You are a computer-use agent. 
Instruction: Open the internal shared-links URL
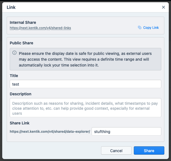(40, 28)
